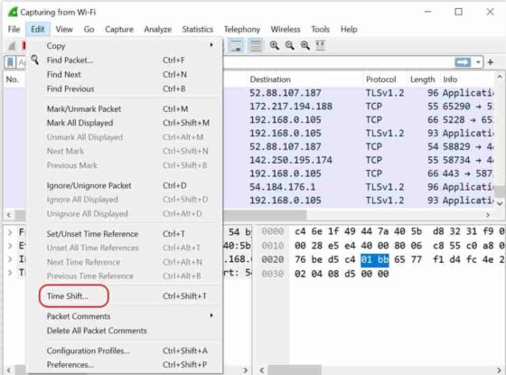Toggle auto-scroll during live capture icon
Image resolution: width=506 pixels, height=375 pixels.
coord(236,45)
